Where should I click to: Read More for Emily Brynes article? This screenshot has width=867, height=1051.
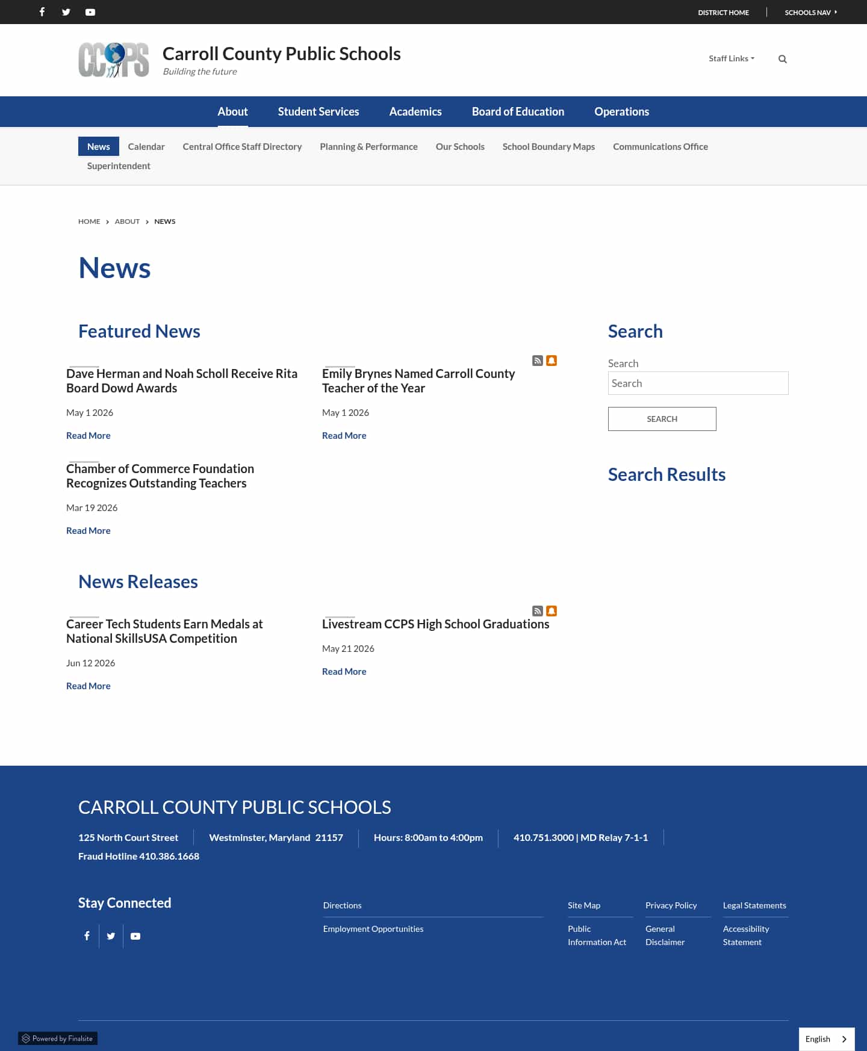pos(344,435)
